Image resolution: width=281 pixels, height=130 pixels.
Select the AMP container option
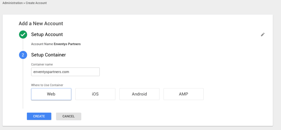(183, 94)
